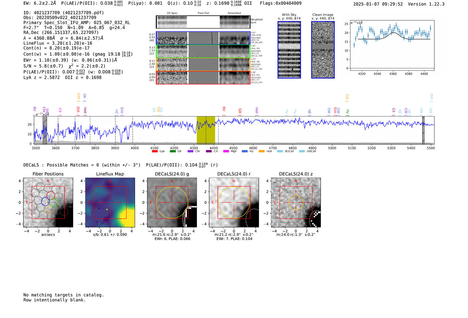Viewport: 468px width, 318px height.
Task: Click the Pixel Flat column header
Action: [x=203, y=13]
